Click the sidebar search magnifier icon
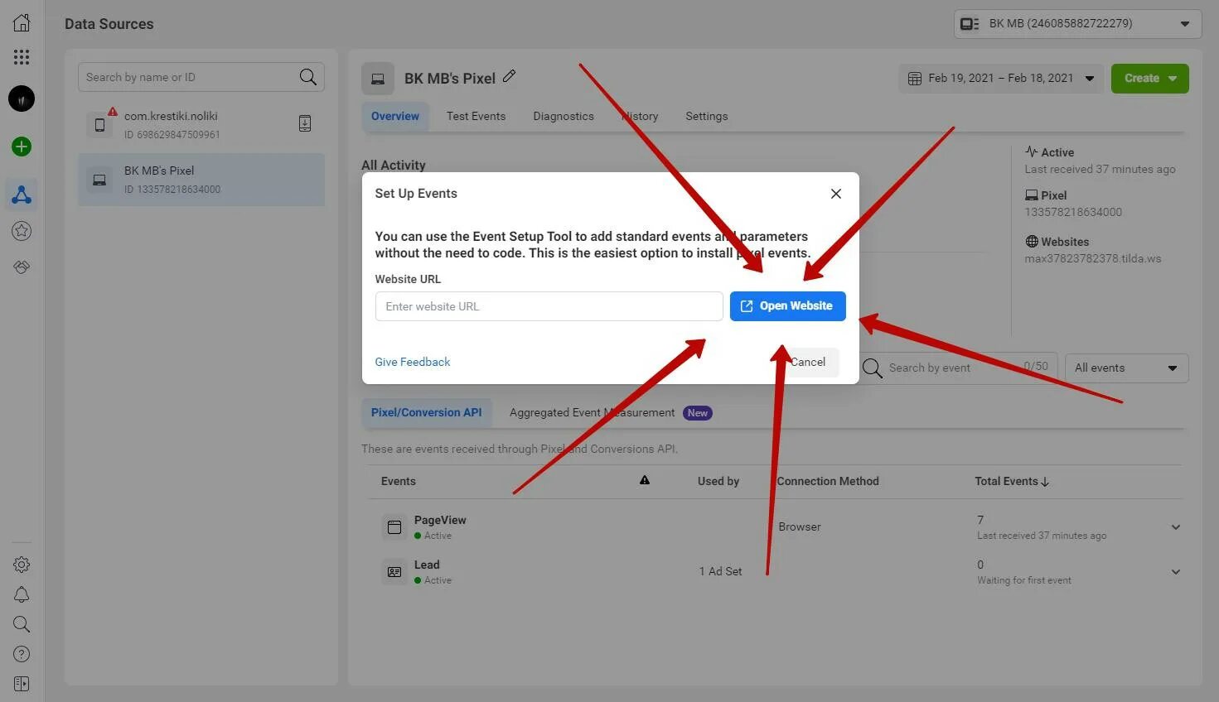 [22, 624]
